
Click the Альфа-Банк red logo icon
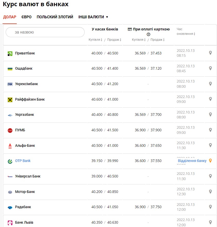pyautogui.click(x=10, y=146)
